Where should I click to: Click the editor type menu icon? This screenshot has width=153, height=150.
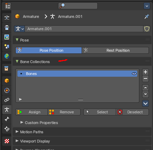8,6
